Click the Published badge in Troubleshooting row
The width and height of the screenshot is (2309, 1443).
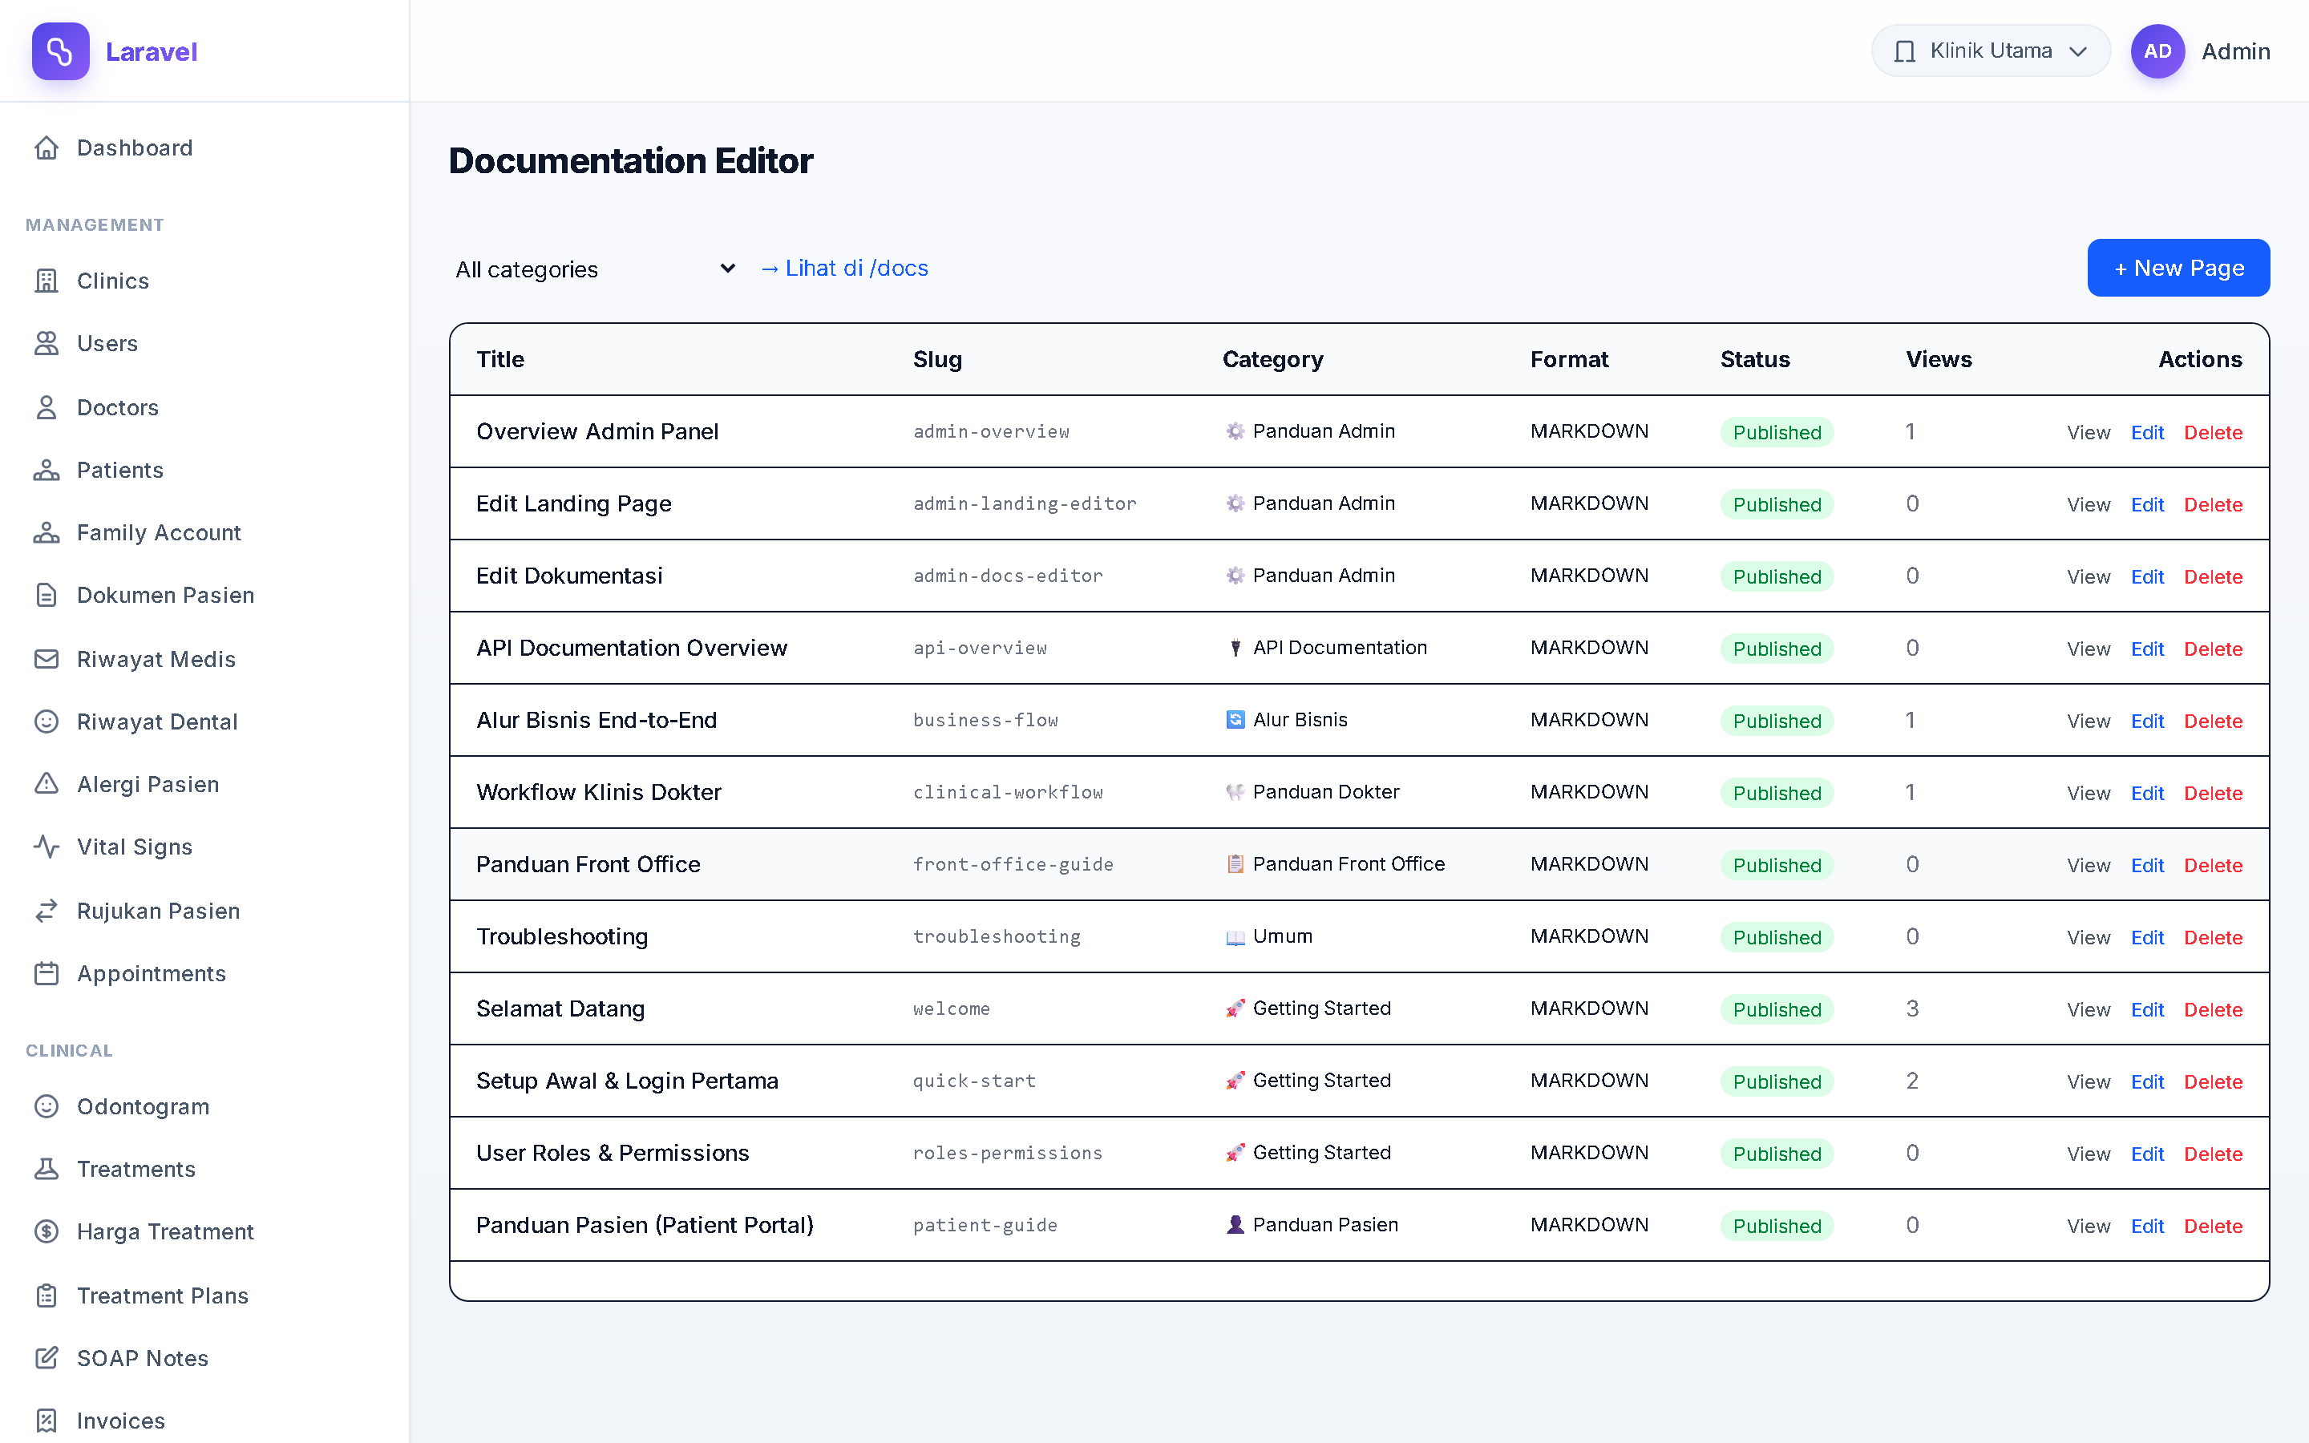(x=1777, y=937)
